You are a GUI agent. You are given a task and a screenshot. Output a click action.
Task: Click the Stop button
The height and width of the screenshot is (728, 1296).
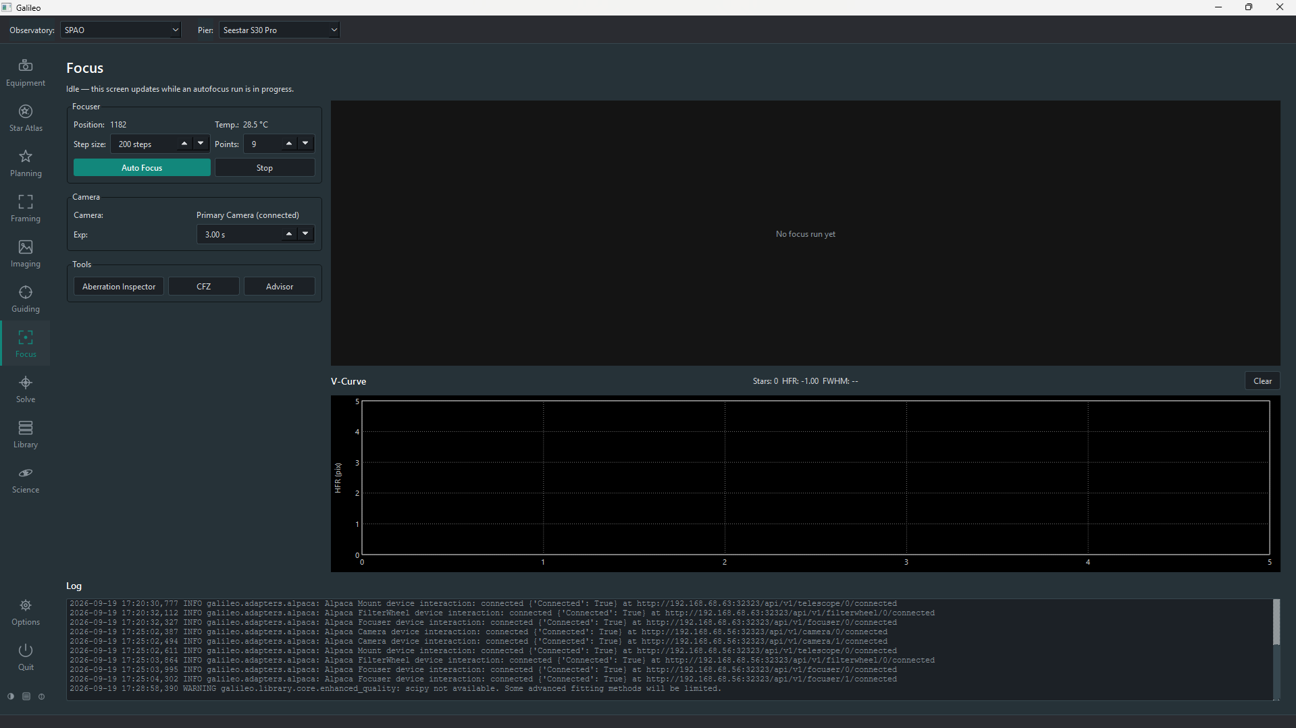pyautogui.click(x=265, y=167)
